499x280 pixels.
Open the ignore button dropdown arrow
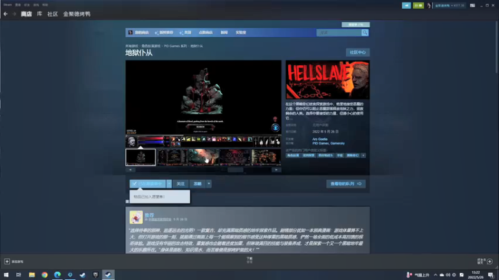click(x=209, y=184)
